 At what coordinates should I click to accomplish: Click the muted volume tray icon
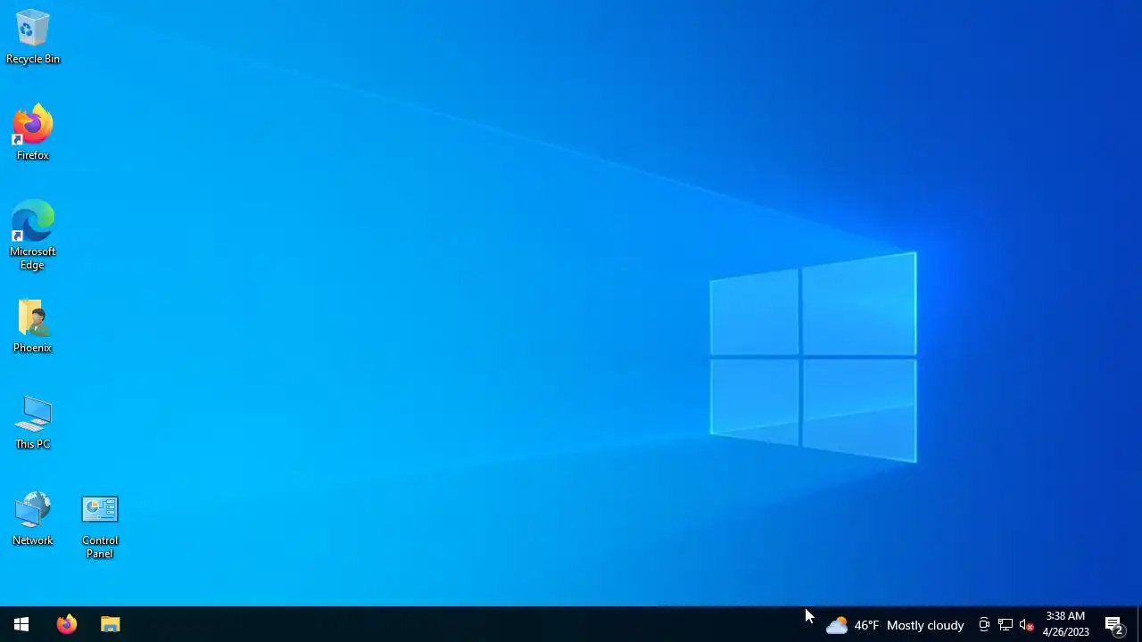tap(1027, 625)
